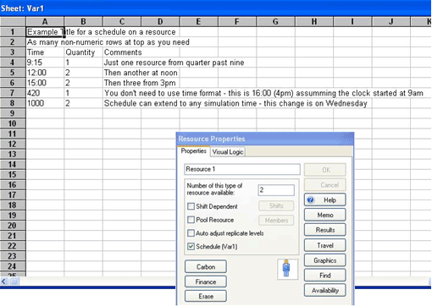Check Auto adjust replicate levels
The image size is (432, 306).
(x=191, y=233)
